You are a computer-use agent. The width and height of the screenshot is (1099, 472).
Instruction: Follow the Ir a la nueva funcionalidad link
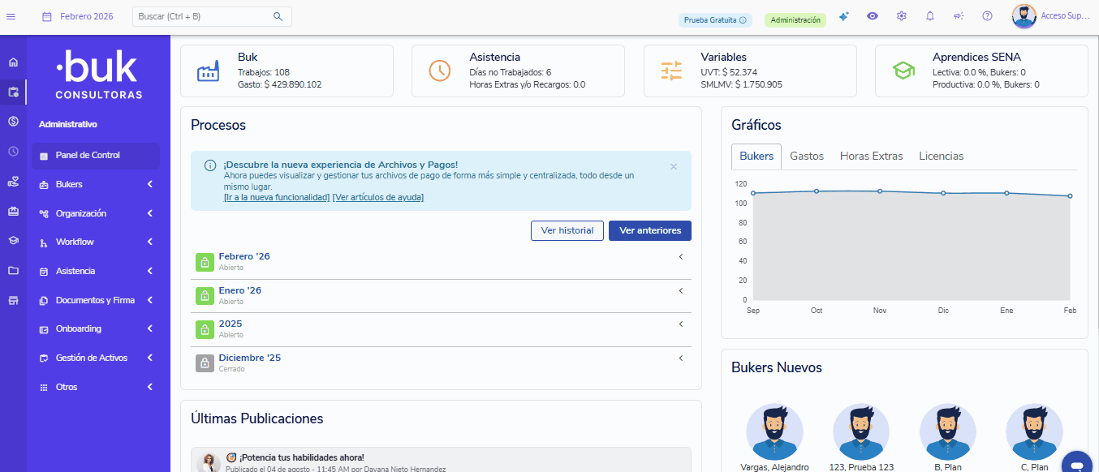click(277, 198)
